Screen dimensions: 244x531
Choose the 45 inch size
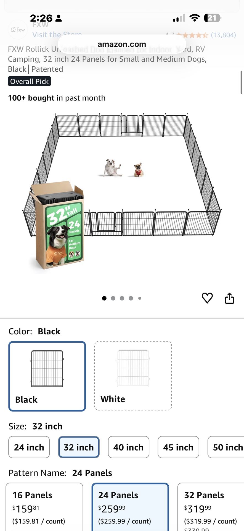(178, 447)
